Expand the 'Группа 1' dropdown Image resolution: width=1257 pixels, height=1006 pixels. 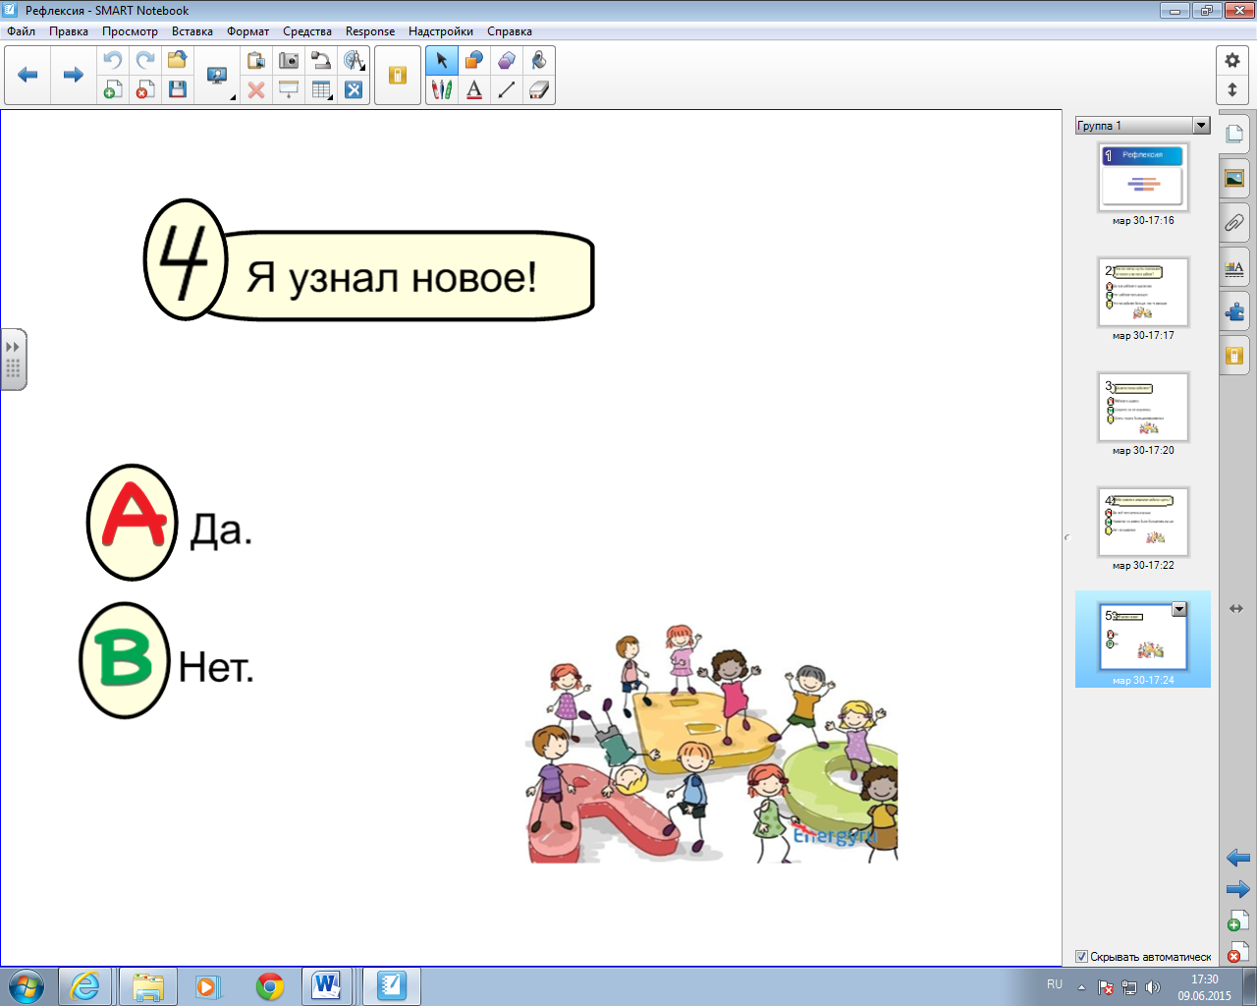coord(1201,126)
